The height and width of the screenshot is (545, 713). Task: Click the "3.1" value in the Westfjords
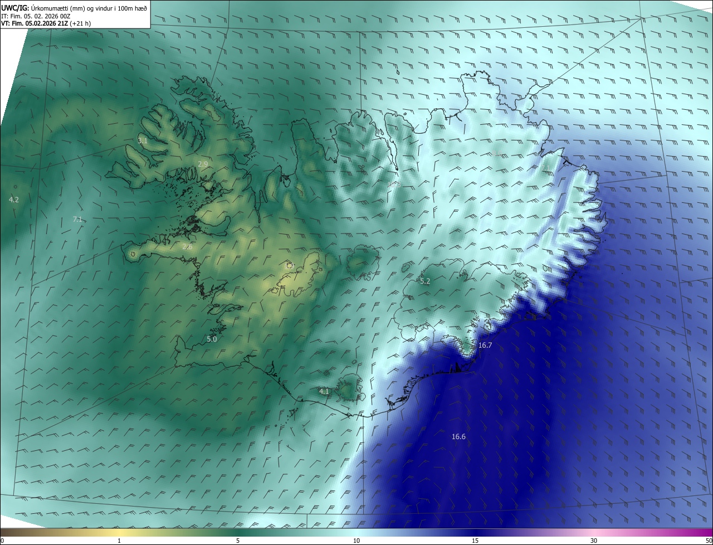click(x=143, y=140)
